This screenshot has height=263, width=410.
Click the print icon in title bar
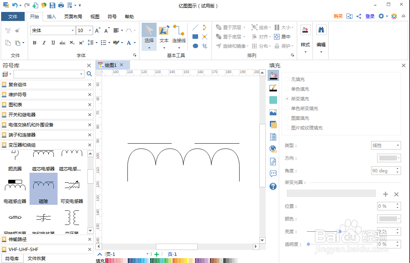coord(61,5)
